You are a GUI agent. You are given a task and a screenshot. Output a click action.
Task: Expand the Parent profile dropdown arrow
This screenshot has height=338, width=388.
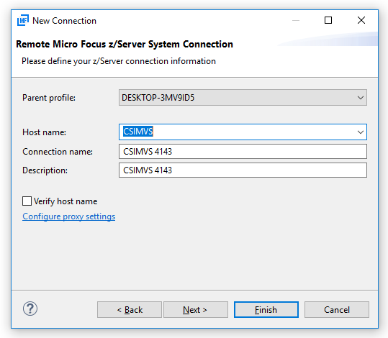point(361,98)
